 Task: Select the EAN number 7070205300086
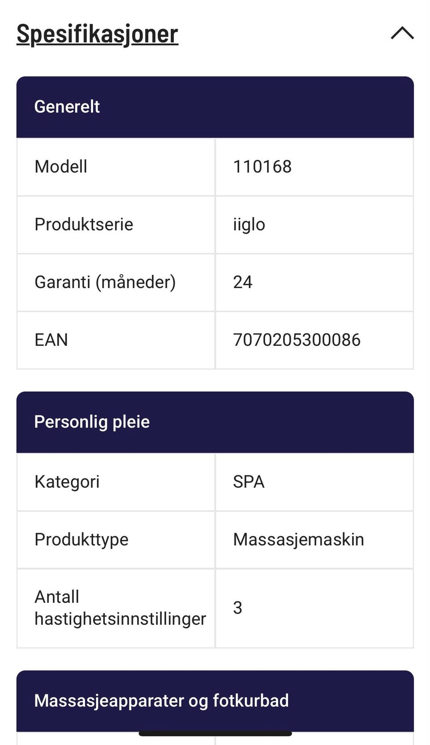click(297, 340)
